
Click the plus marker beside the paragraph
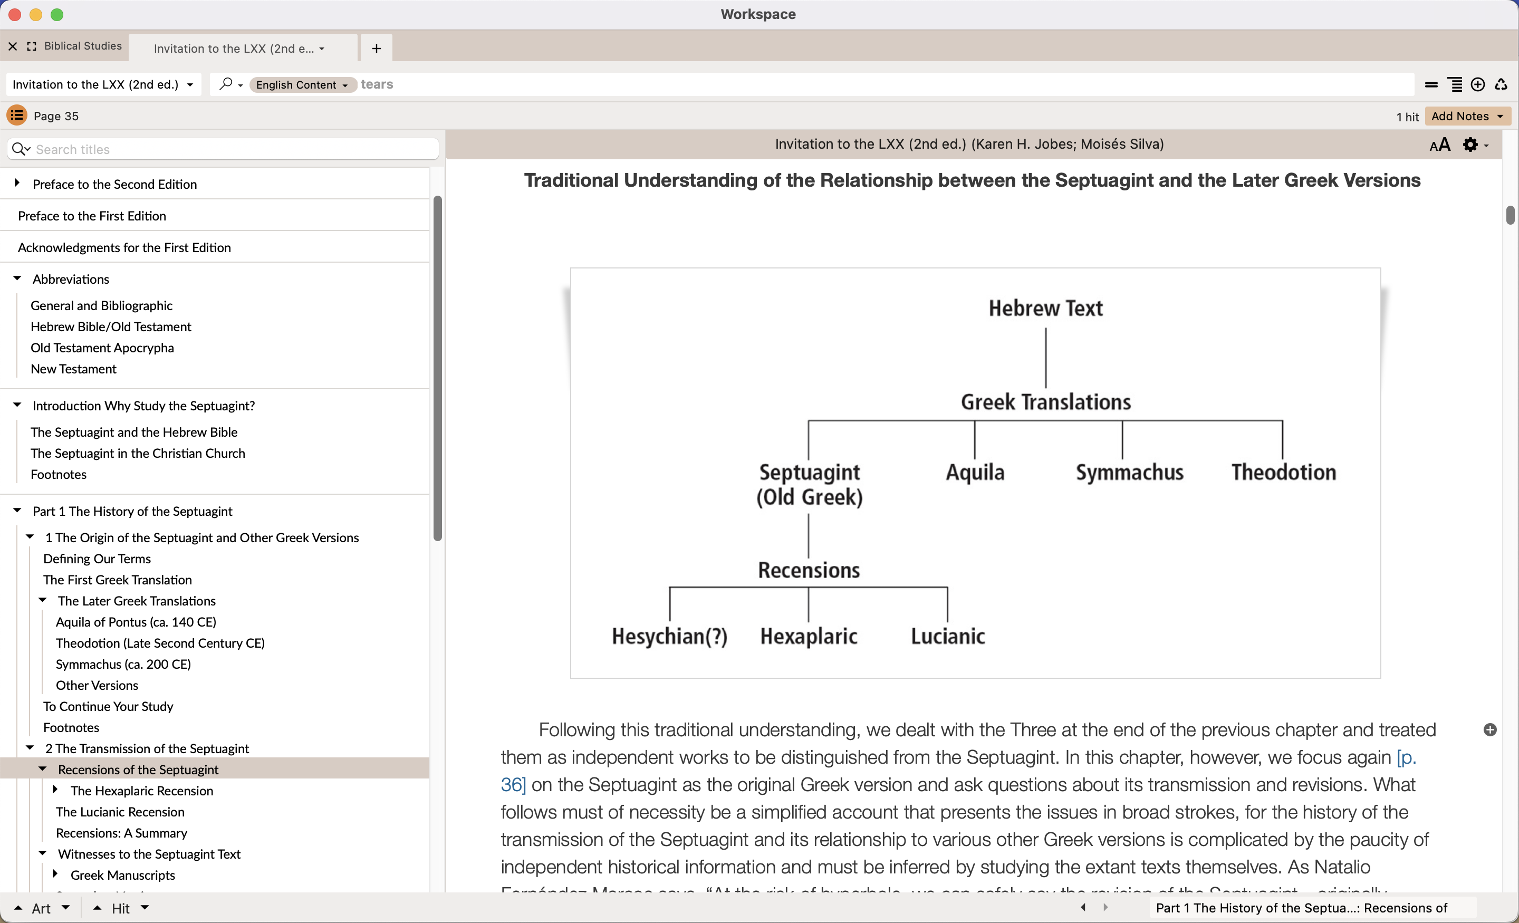[1490, 730]
